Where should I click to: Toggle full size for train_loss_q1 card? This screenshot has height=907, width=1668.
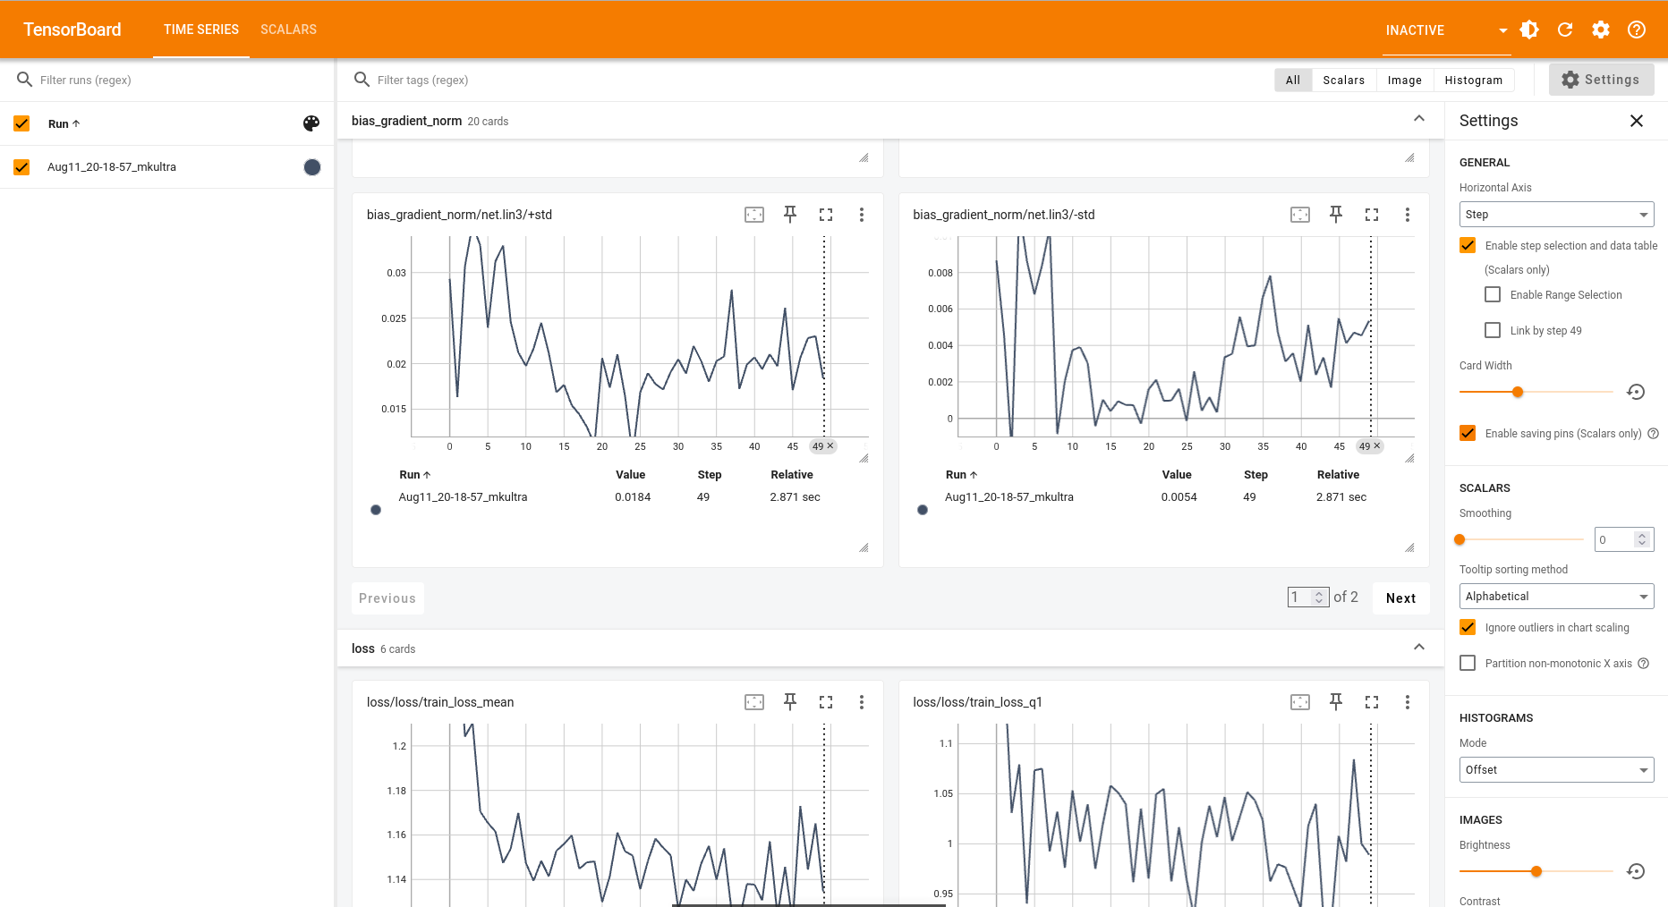click(x=1372, y=702)
